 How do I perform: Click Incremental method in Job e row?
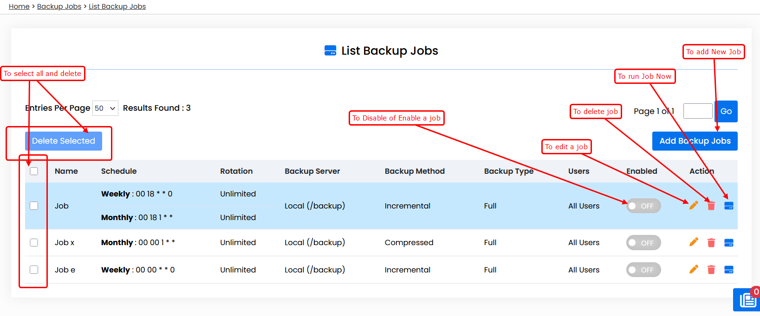pyautogui.click(x=408, y=270)
